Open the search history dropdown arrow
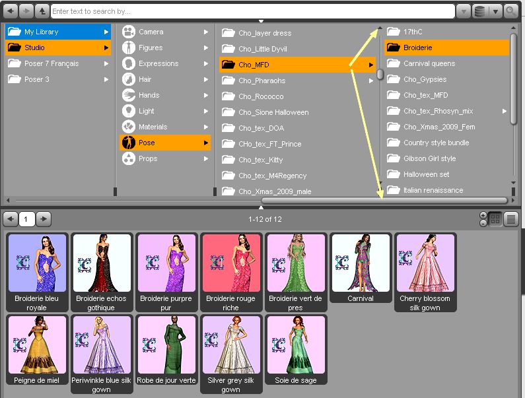The image size is (525, 398). tap(464, 11)
